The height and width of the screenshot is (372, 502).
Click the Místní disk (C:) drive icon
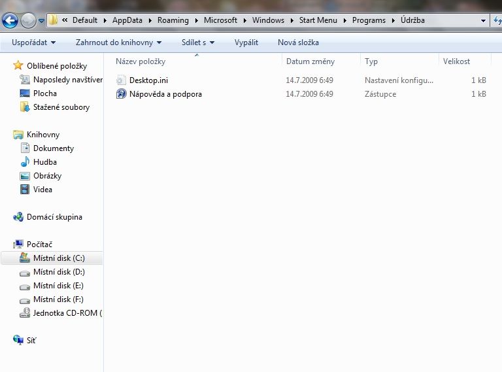pos(25,258)
